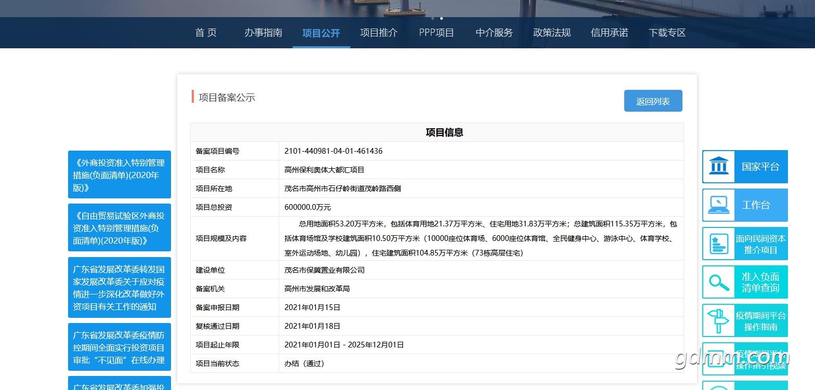Open the 应对疫情深化改革外资项目 notice link

(x=119, y=288)
